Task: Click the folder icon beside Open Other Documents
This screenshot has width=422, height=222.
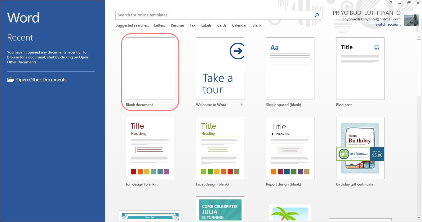Action: [x=11, y=79]
